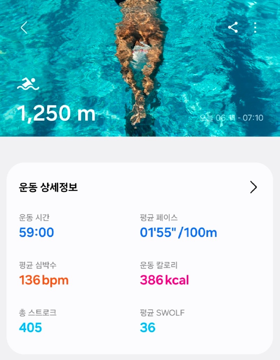Tap the 1,250 m distance total
This screenshot has height=360, width=280.
coord(56,113)
